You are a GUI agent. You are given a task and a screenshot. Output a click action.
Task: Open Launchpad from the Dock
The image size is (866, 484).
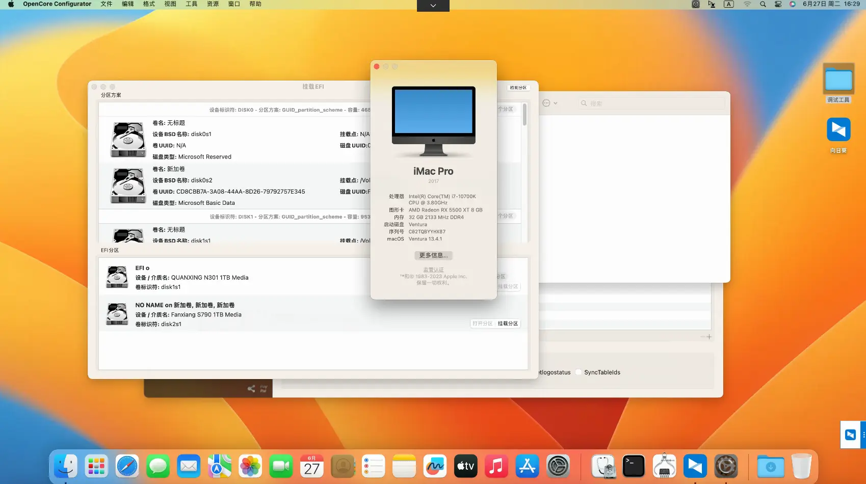(x=96, y=466)
